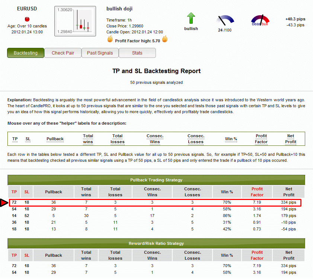The image size is (313, 279).
Task: Click the Win % helper label
Action: (x=231, y=139)
